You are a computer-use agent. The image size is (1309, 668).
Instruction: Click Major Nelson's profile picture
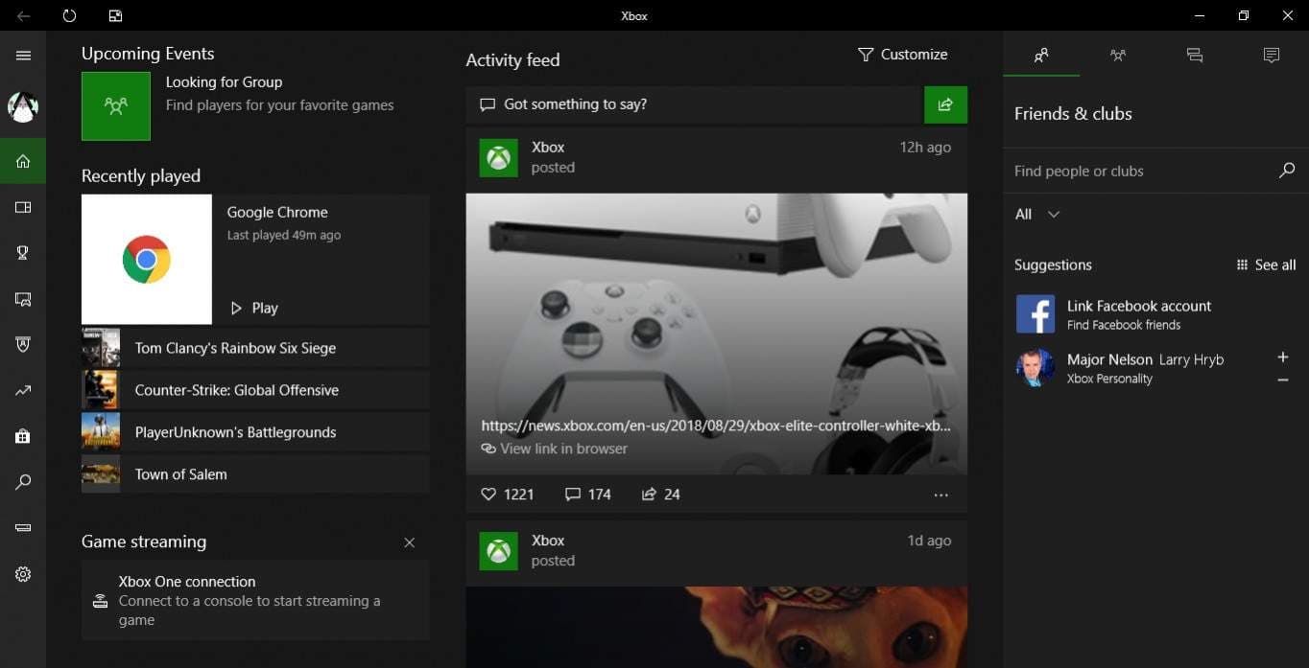point(1035,368)
